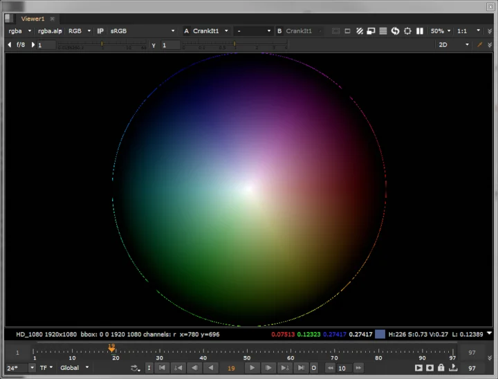Viewport: 498px width, 379px height.
Task: Click the frame increment 10 field
Action: click(344, 368)
